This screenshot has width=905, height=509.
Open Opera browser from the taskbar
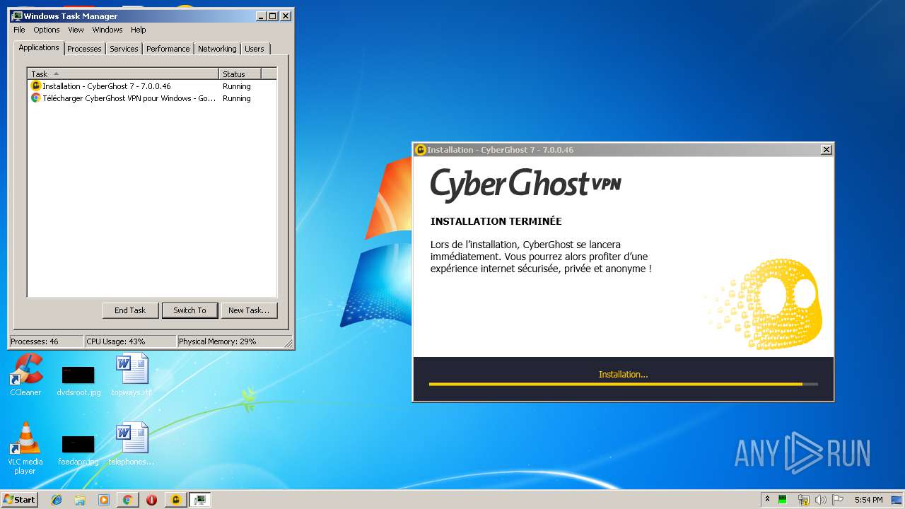(x=151, y=500)
